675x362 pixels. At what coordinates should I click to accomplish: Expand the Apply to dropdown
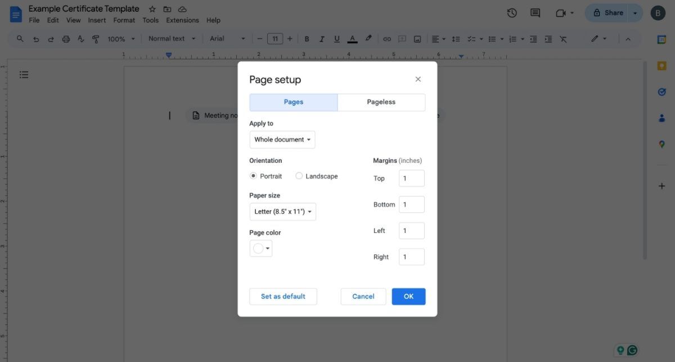[x=282, y=139]
